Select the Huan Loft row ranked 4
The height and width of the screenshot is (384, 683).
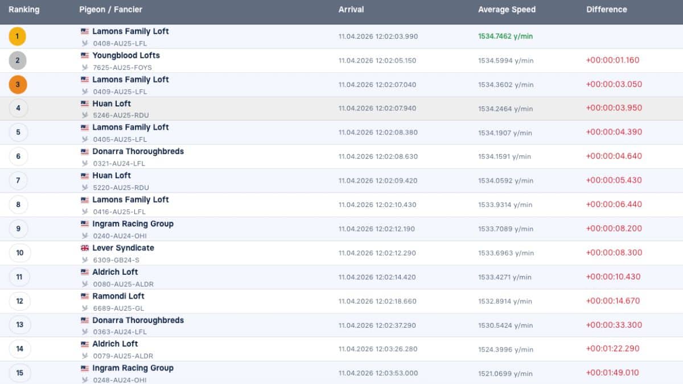point(341,109)
